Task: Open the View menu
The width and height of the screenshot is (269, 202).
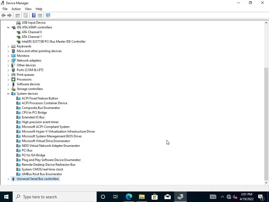Action: 28,9
